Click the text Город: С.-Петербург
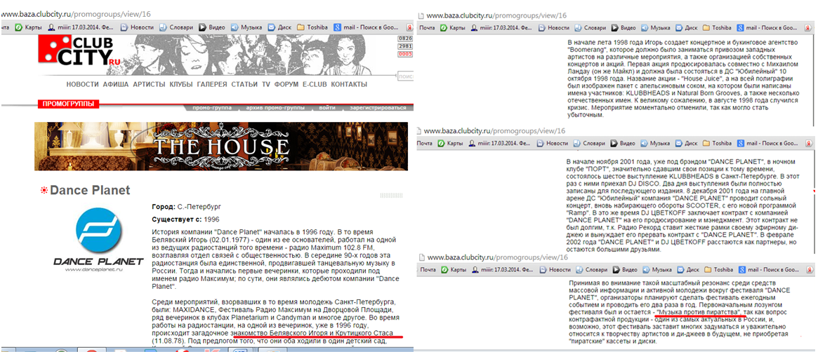The width and height of the screenshot is (825, 354). pyautogui.click(x=187, y=207)
